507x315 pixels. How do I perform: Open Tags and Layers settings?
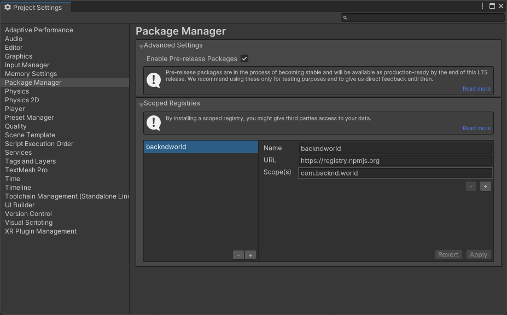point(65,161)
